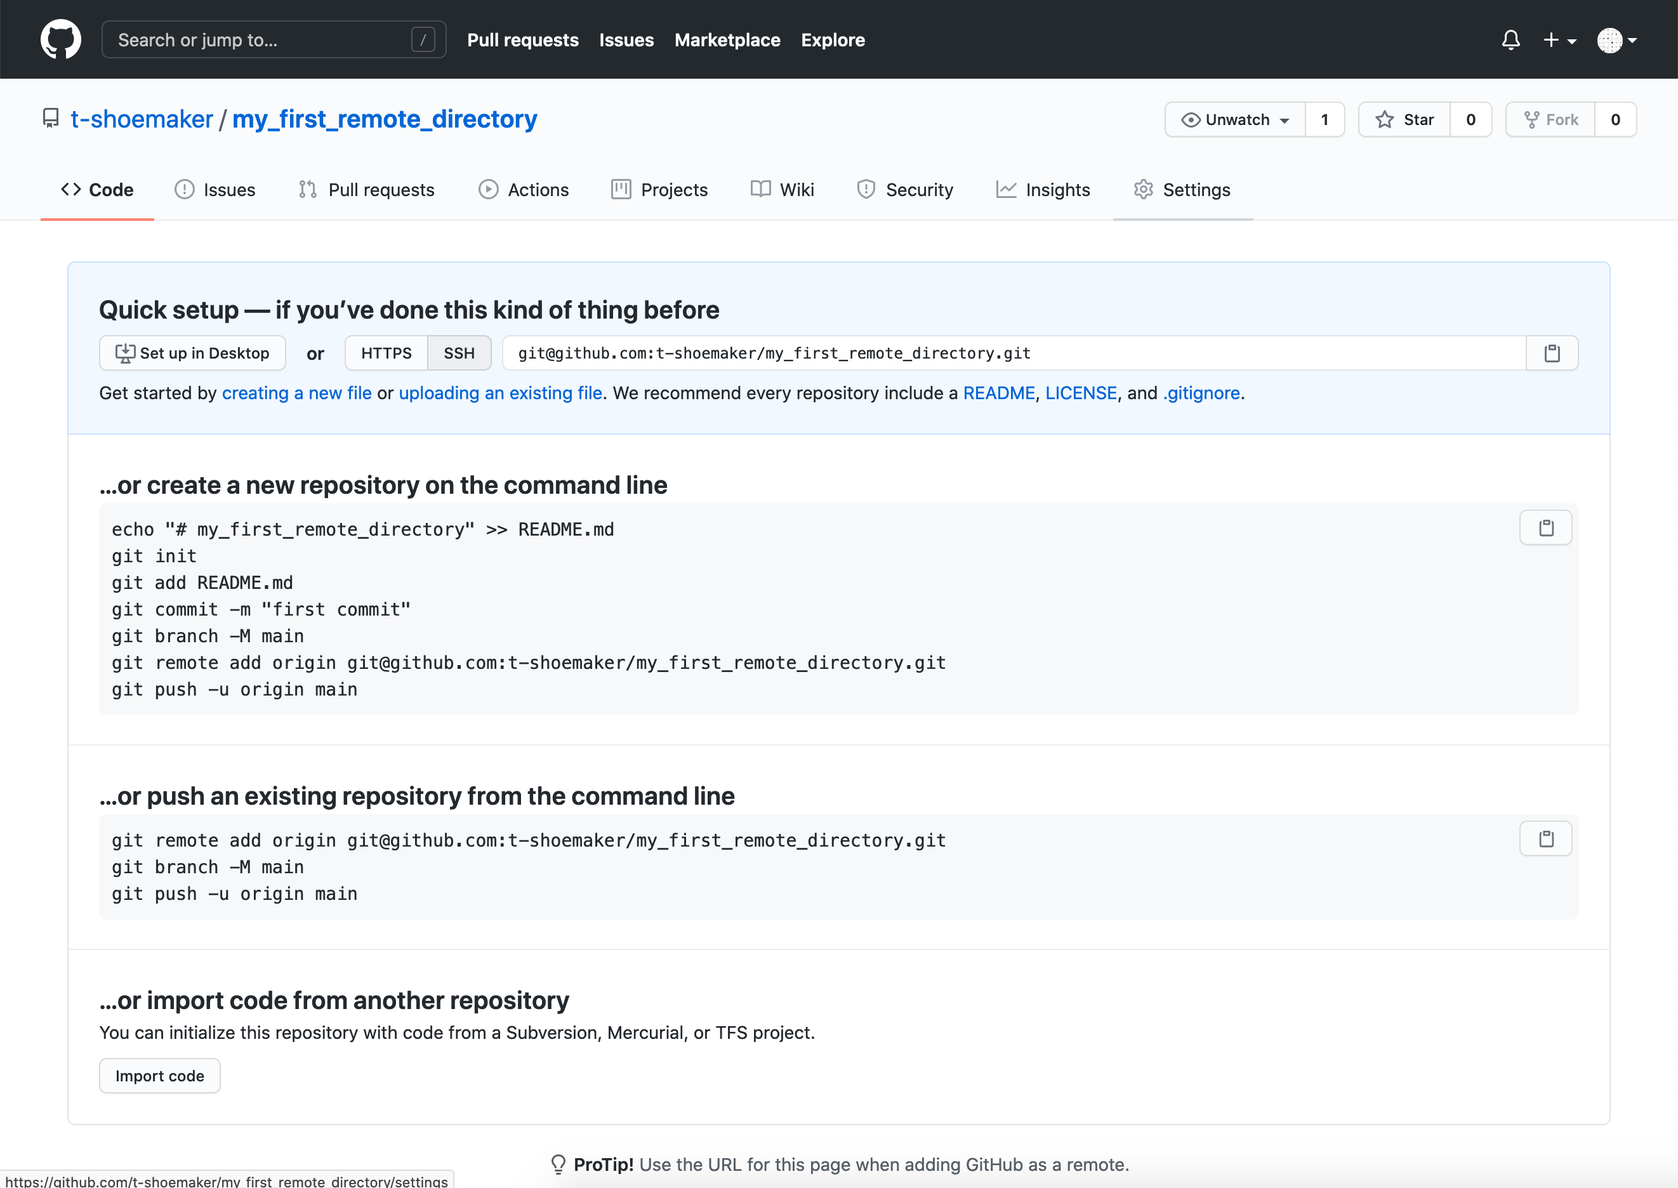Open the Projects tab
Viewport: 1678px width, 1188px height.
tap(660, 190)
